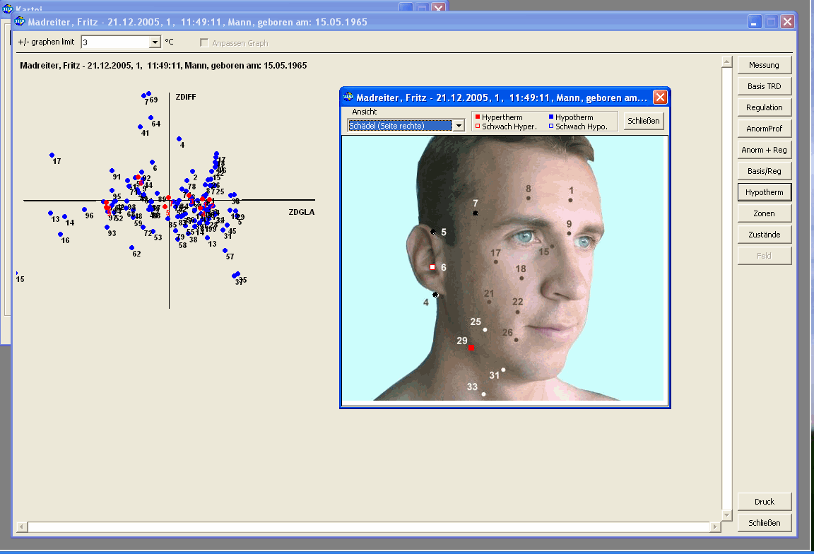Viewport: 814px width, 554px height.
Task: Click measurement point 4 below the earlobe
Action: (x=436, y=295)
